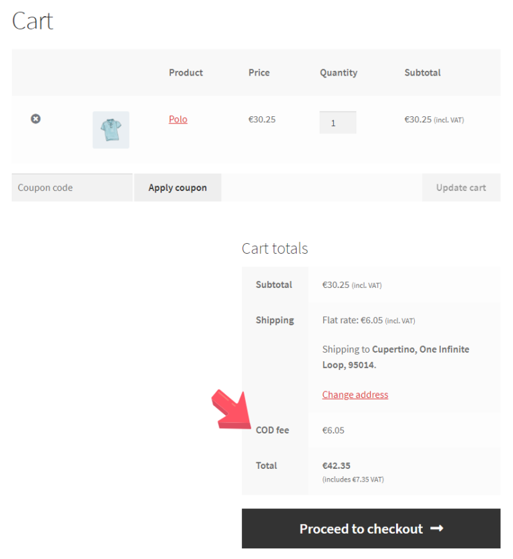This screenshot has width=513, height=559.
Task: Select the quantity input for Polo
Action: pos(337,122)
